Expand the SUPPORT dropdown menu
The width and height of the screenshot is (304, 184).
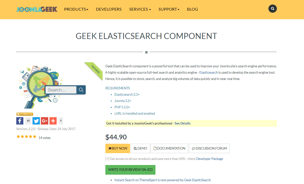pyautogui.click(x=169, y=9)
